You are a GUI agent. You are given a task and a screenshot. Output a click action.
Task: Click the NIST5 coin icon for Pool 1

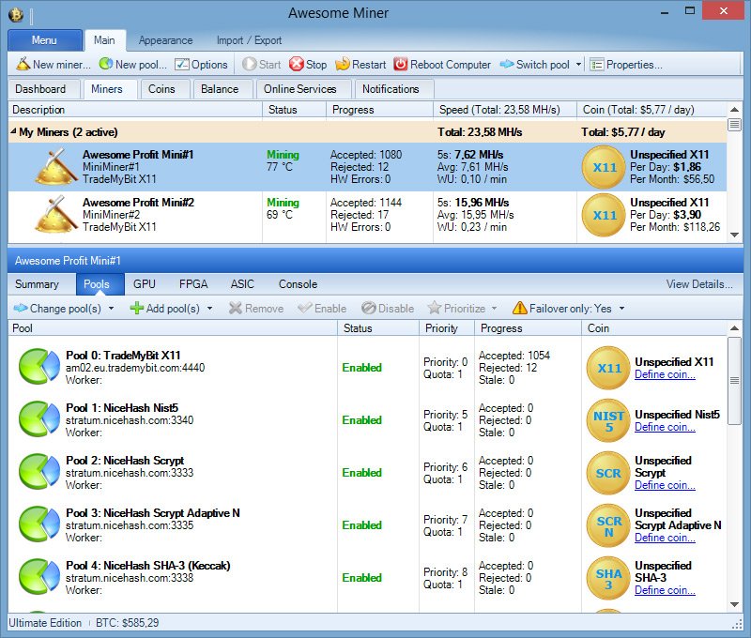tap(608, 420)
